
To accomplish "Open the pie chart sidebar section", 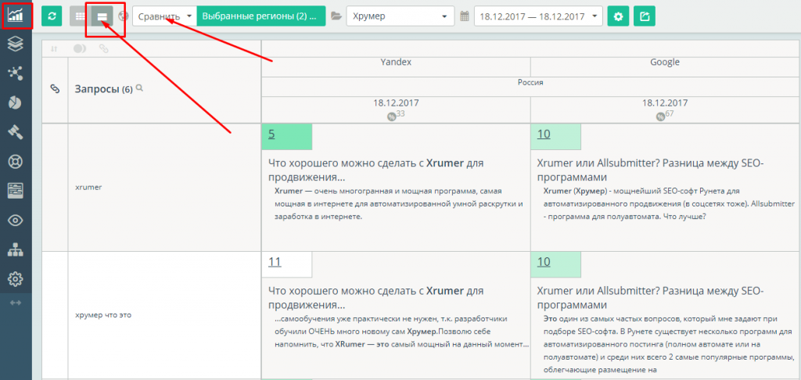I will [x=16, y=102].
